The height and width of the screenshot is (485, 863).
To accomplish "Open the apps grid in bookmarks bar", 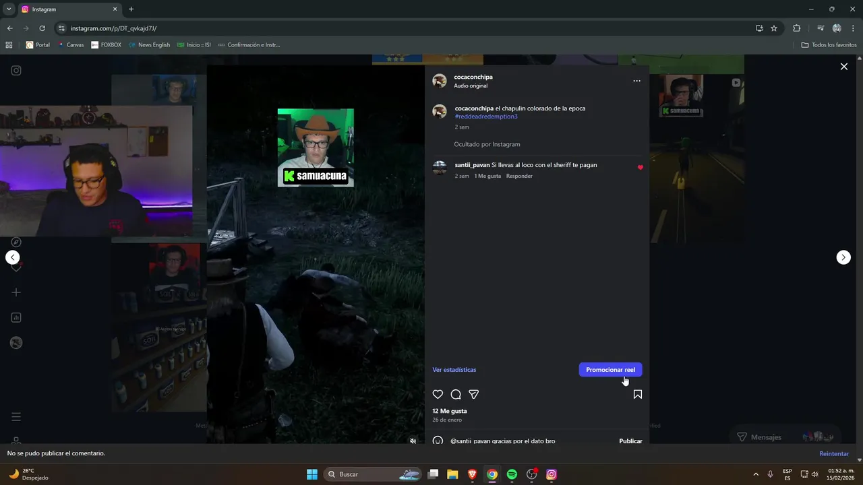I will tap(9, 45).
